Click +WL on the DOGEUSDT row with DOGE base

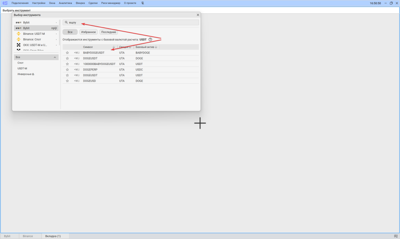pyautogui.click(x=77, y=58)
